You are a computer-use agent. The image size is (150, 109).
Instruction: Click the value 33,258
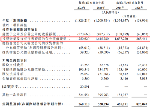[x=85, y=65]
